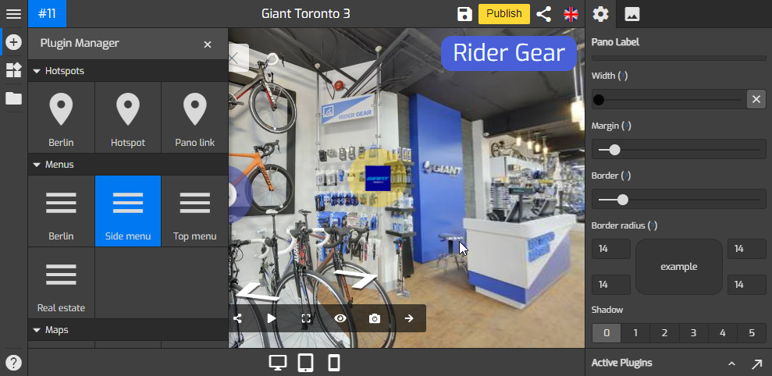Image resolution: width=772 pixels, height=376 pixels.
Task: Pop out Active Plugins with arrow icon
Action: tap(756, 364)
